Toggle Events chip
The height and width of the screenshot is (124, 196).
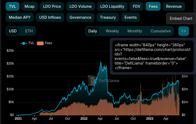130,17
